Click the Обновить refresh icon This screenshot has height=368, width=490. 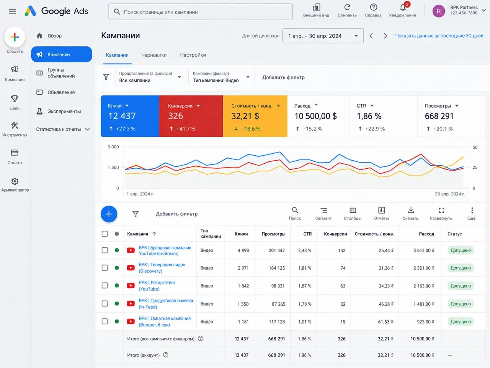click(x=347, y=7)
